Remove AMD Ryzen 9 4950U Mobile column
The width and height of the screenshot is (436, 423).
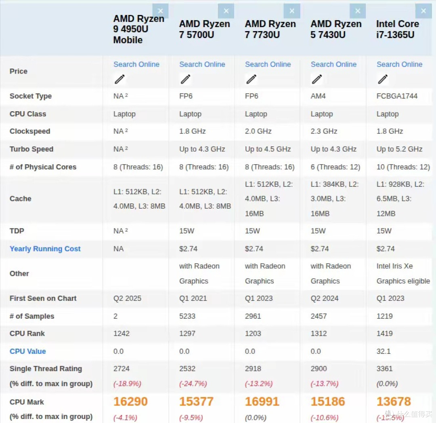[x=160, y=11]
